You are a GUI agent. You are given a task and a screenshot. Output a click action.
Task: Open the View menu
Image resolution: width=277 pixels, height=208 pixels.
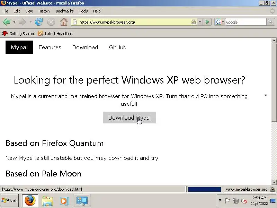coord(29,11)
